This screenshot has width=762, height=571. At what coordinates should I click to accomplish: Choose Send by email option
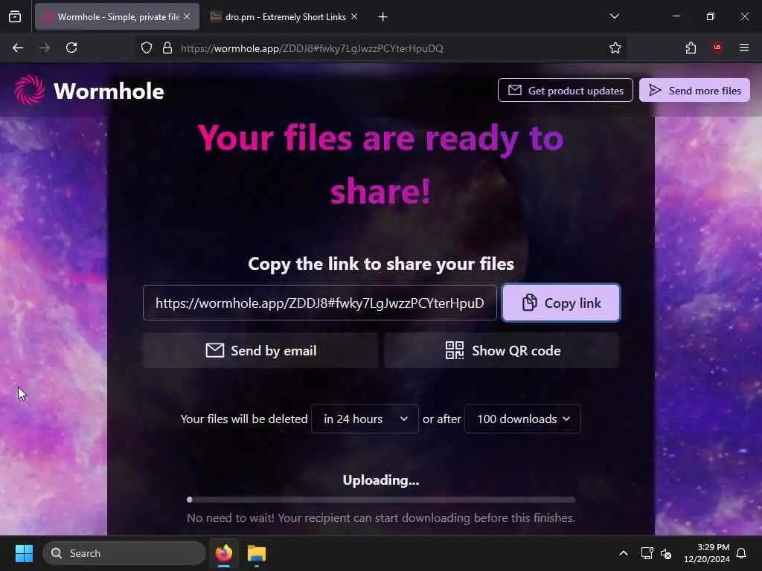[260, 350]
